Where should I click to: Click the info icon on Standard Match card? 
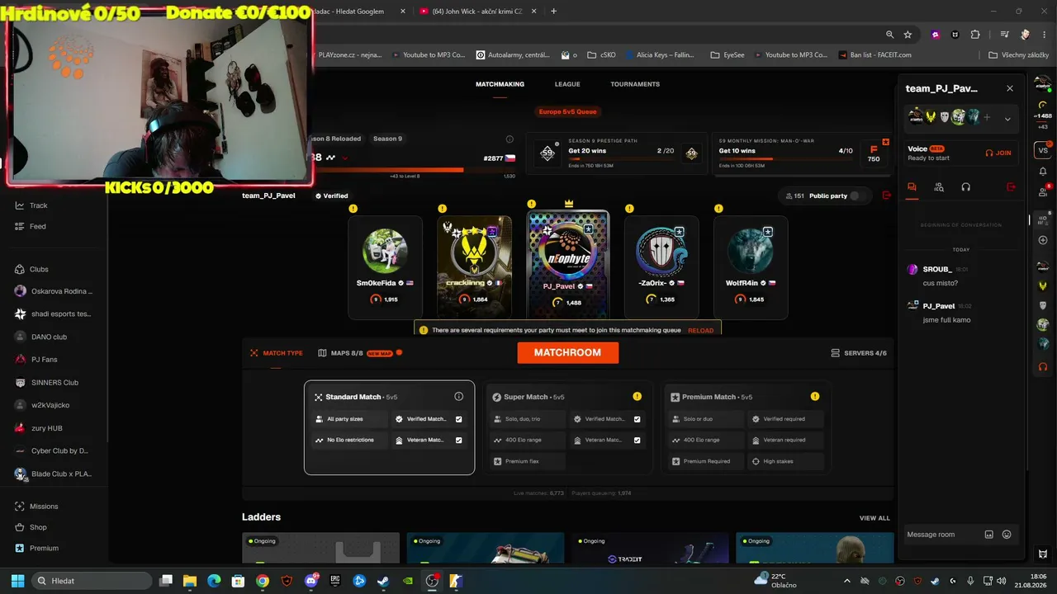(459, 397)
